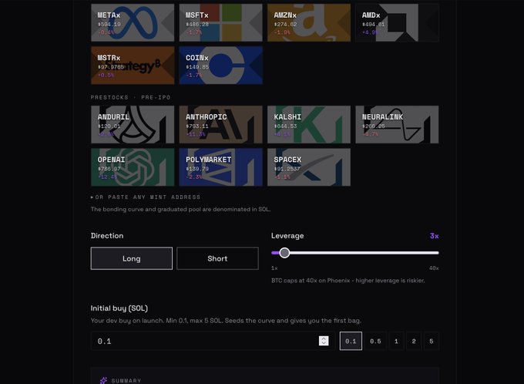Expand 'Or paste any mint address'
This screenshot has width=524, height=384.
coord(146,197)
